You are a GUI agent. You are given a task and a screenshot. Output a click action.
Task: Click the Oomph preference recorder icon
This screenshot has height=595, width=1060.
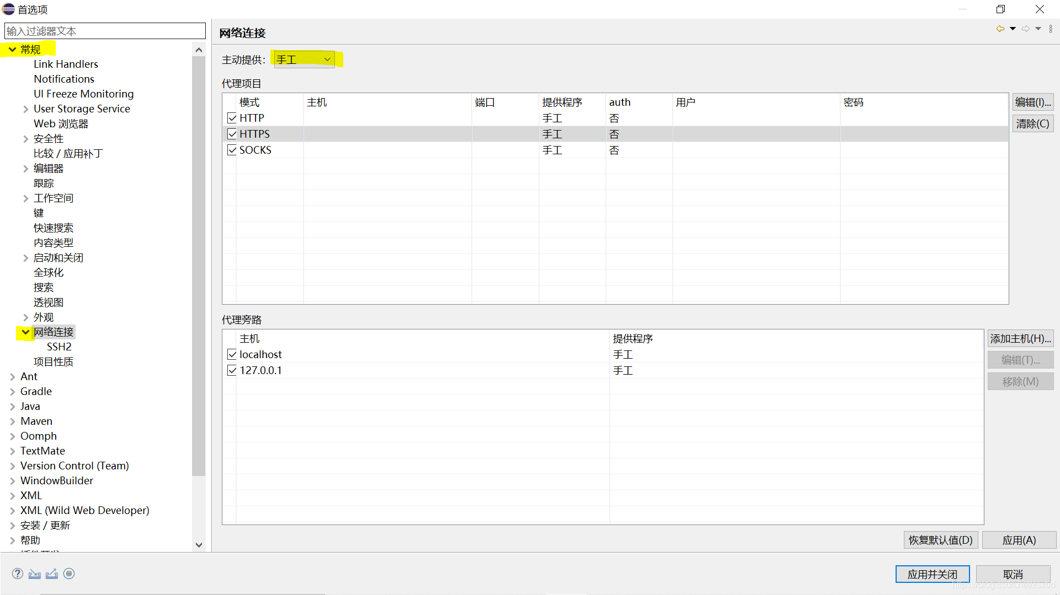pos(69,574)
